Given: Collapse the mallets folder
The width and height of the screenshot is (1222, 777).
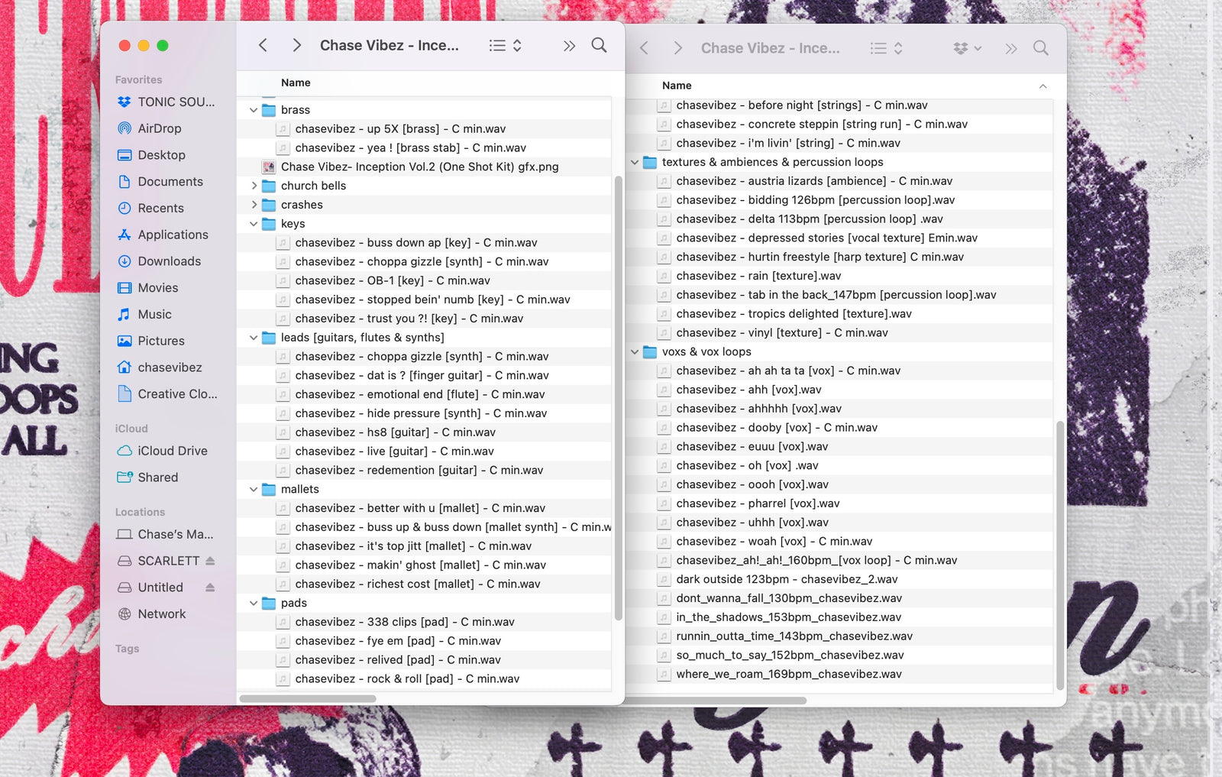Looking at the screenshot, I should click(x=254, y=489).
